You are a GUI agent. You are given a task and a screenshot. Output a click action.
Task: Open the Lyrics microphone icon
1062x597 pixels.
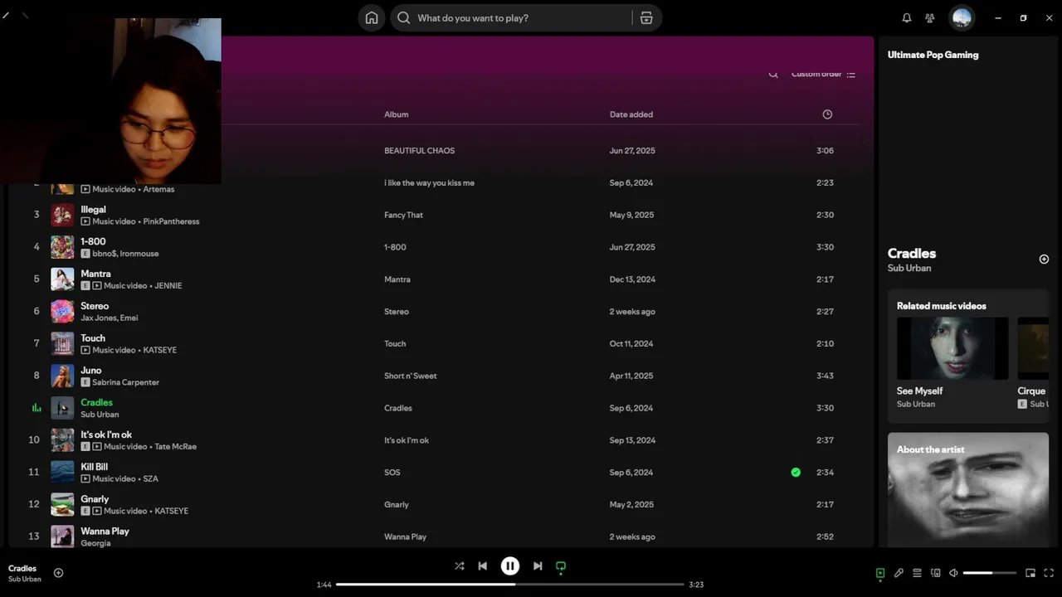899,573
